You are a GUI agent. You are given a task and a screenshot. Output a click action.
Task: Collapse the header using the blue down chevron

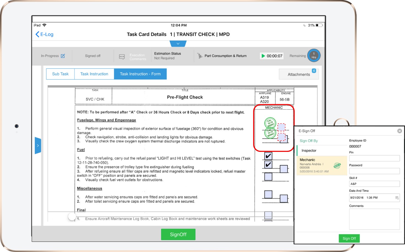pos(178,43)
